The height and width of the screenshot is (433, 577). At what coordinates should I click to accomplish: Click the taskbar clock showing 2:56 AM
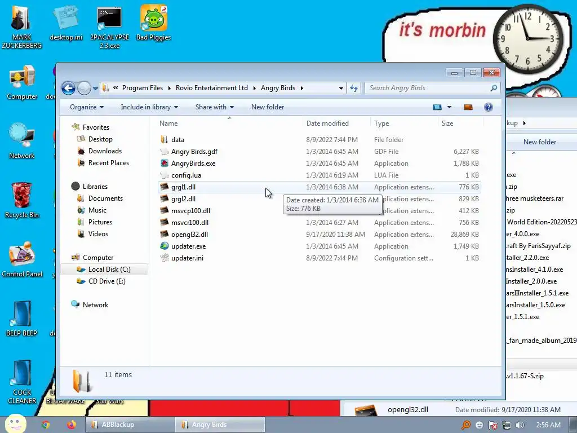[548, 425]
